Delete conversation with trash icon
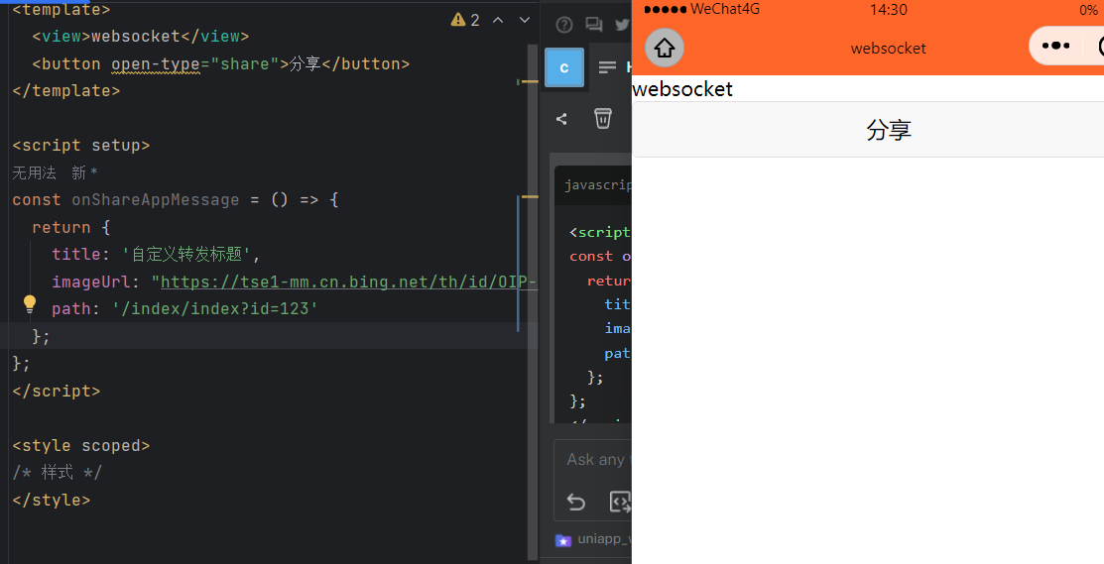This screenshot has height=564, width=1104. [x=603, y=118]
